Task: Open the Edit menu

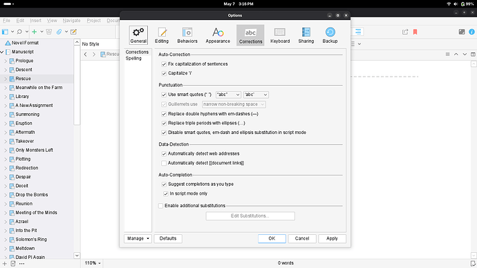Action: click(20, 20)
